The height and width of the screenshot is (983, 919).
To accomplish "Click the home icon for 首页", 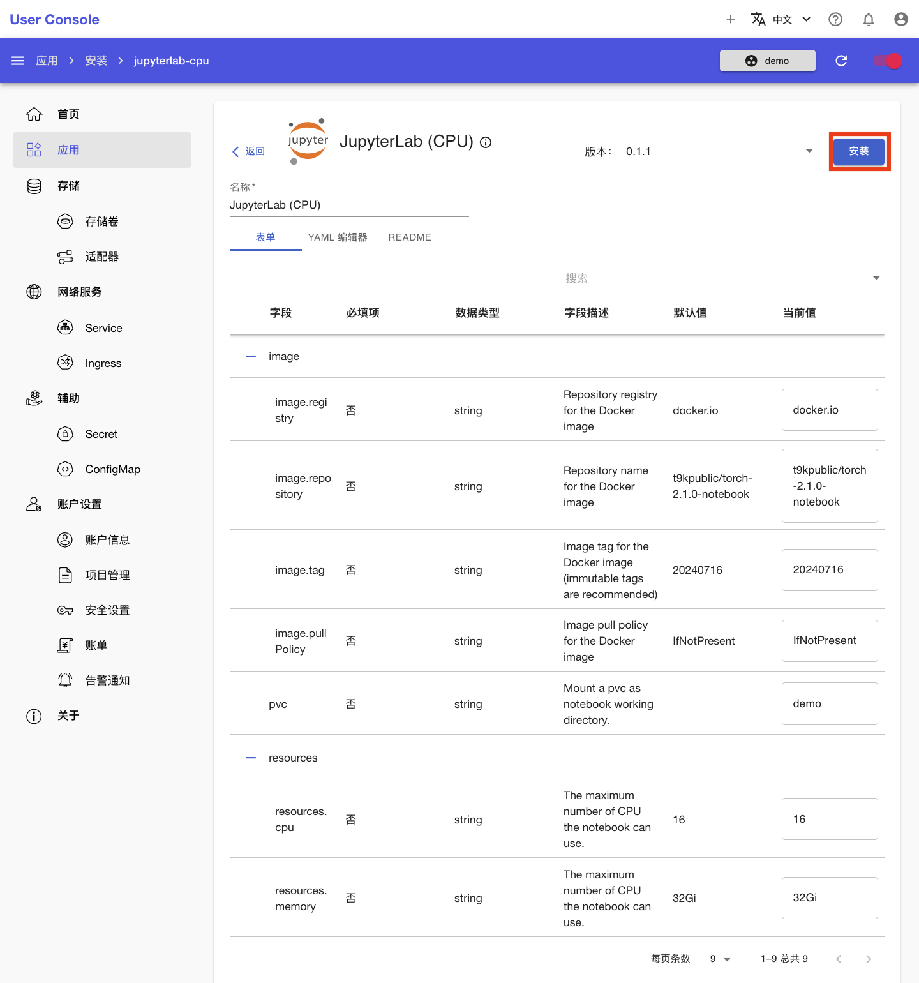I will point(34,114).
